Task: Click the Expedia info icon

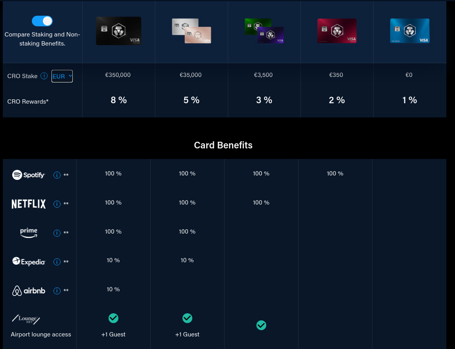Action: tap(57, 261)
